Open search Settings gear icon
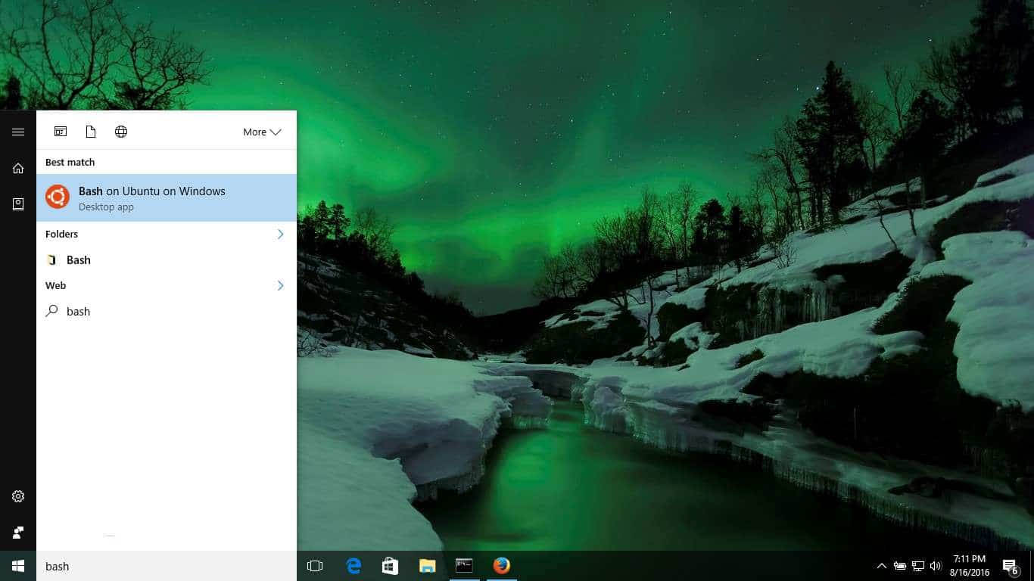The height and width of the screenshot is (581, 1034). [x=18, y=496]
